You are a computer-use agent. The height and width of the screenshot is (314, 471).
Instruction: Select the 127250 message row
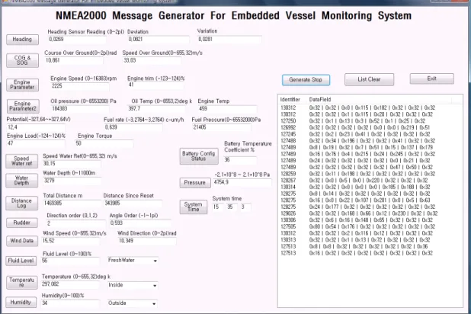370,120
